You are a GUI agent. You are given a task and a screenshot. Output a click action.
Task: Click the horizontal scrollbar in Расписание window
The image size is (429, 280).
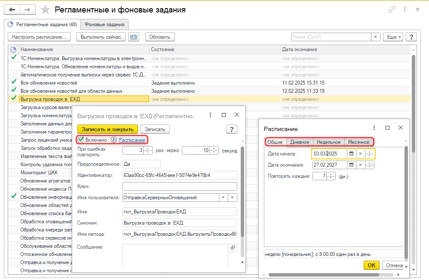coord(327,274)
